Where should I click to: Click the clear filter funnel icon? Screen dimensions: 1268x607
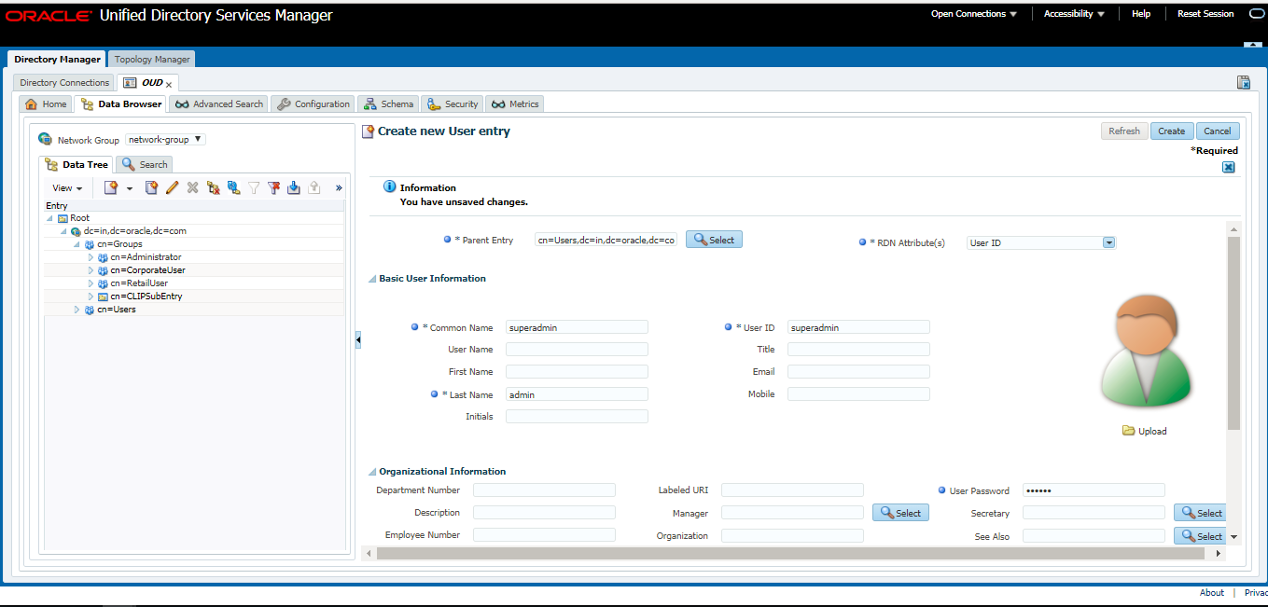click(273, 187)
